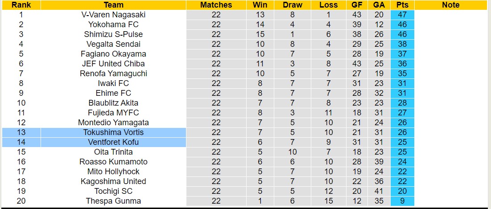Viewport: 491px width, 209px height.
Task: Click V-Varen Nagasaki's 47 points cell
Action: pos(402,15)
